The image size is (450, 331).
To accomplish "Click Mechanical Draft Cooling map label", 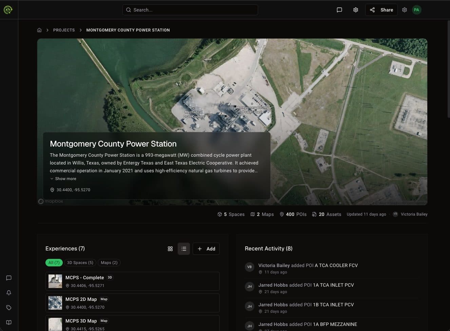I will (x=194, y=114).
